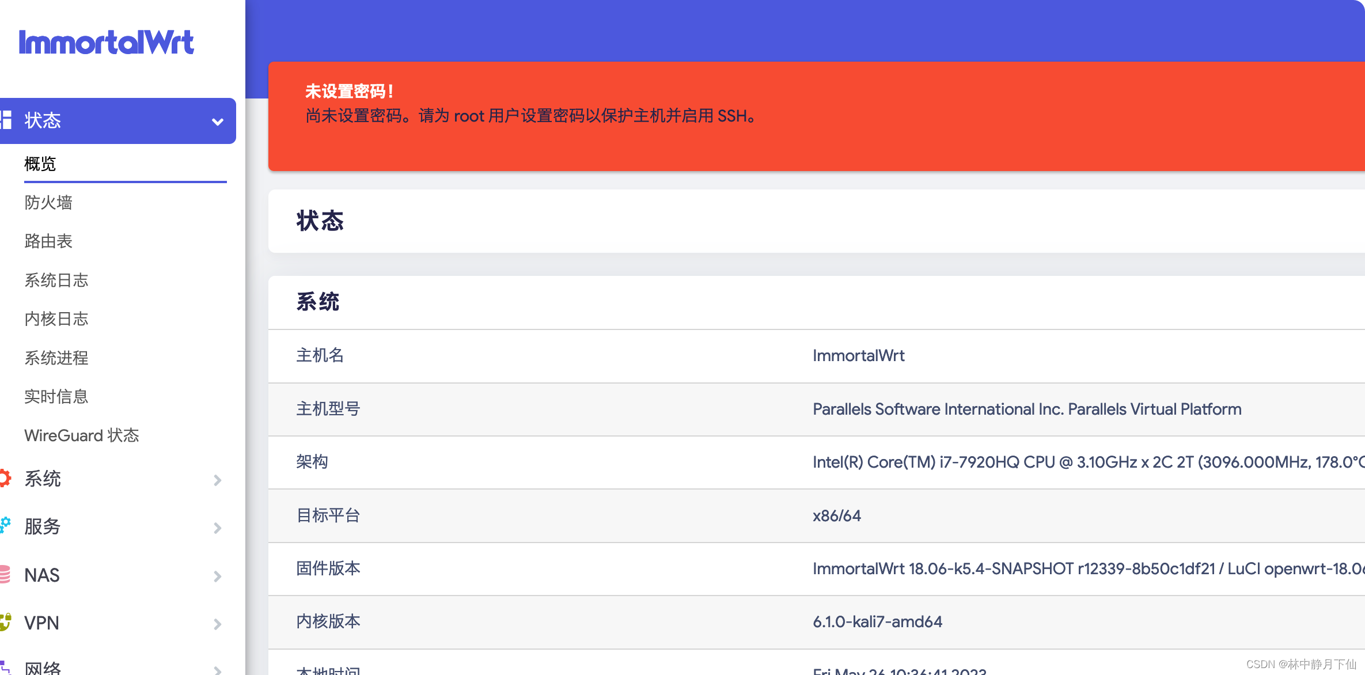Image resolution: width=1365 pixels, height=675 pixels.
Task: Click the pink NAS disk stack icon
Action: click(x=5, y=574)
